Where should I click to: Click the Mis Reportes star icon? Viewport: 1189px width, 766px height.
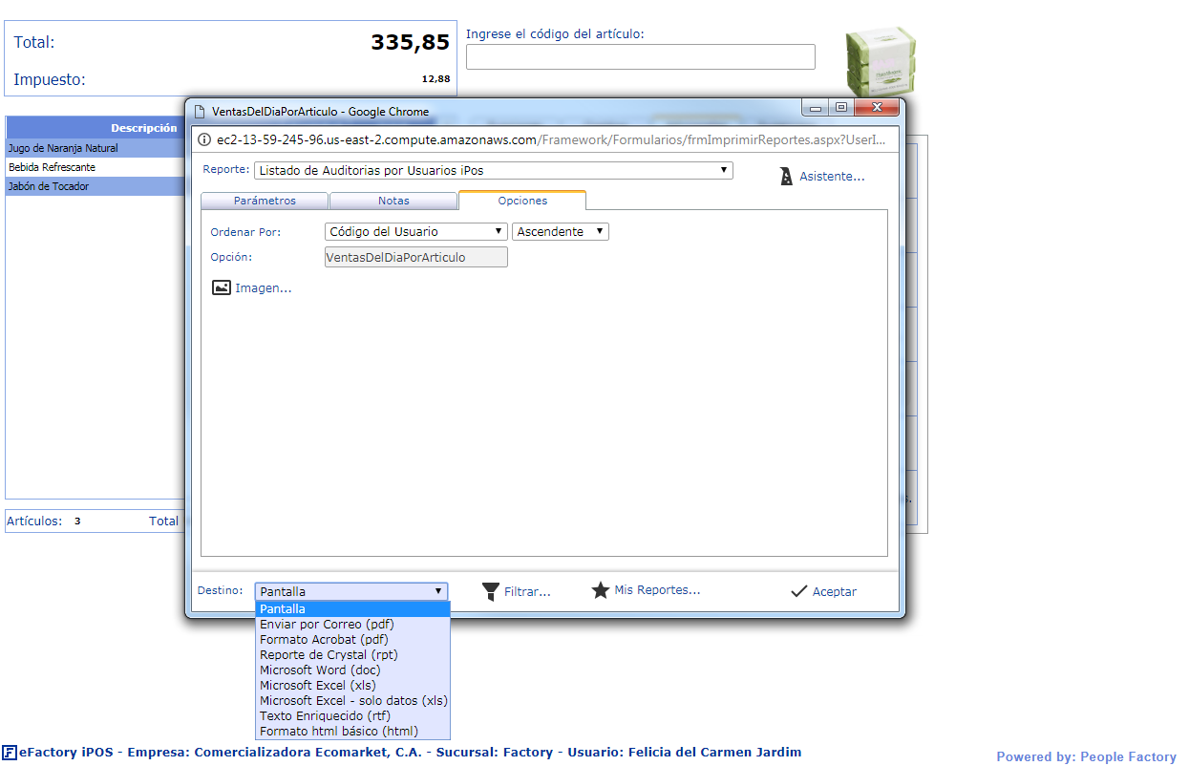(600, 590)
